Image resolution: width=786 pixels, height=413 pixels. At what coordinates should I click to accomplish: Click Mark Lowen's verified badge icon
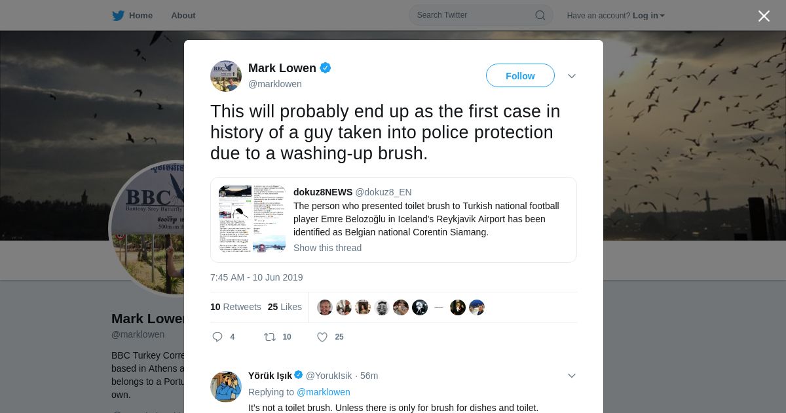326,68
